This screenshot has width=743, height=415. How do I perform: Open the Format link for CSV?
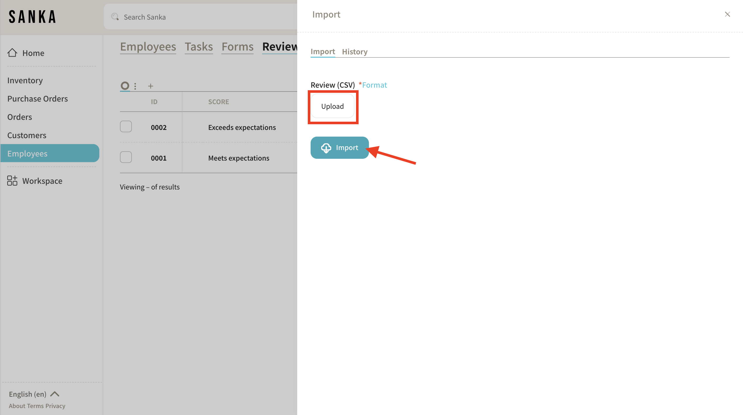point(374,85)
